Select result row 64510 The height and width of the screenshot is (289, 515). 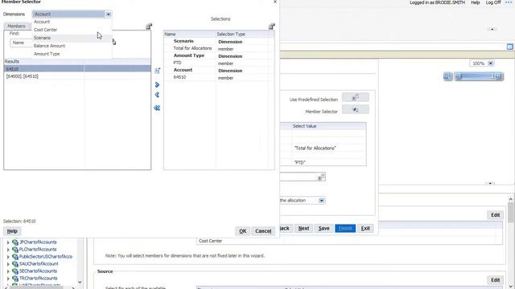(77, 69)
